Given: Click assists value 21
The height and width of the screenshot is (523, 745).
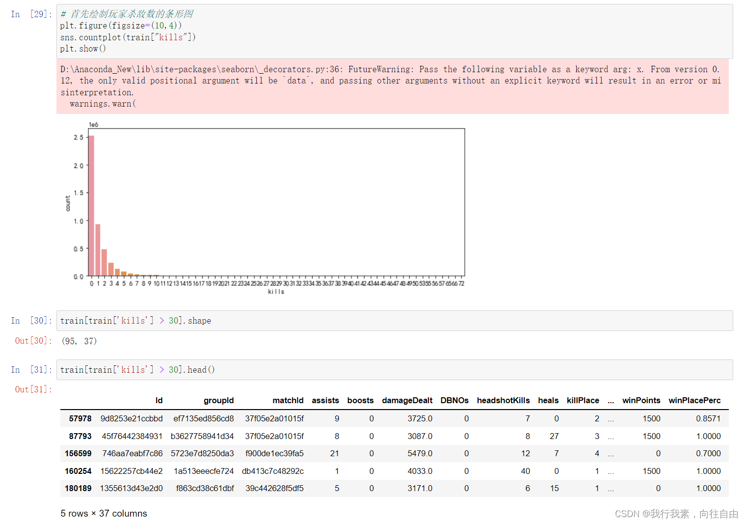Looking at the screenshot, I should pyautogui.click(x=335, y=454).
